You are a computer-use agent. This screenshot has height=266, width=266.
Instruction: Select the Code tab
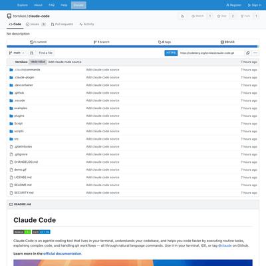click(15, 24)
